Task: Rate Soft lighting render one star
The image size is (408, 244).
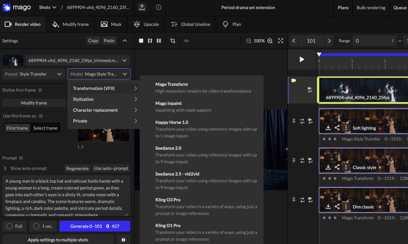Action: [x=324, y=139]
